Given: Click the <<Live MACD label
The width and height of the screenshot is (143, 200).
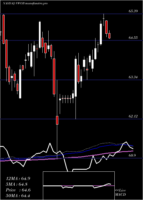Looking at the screenshot, I should point(120,192).
